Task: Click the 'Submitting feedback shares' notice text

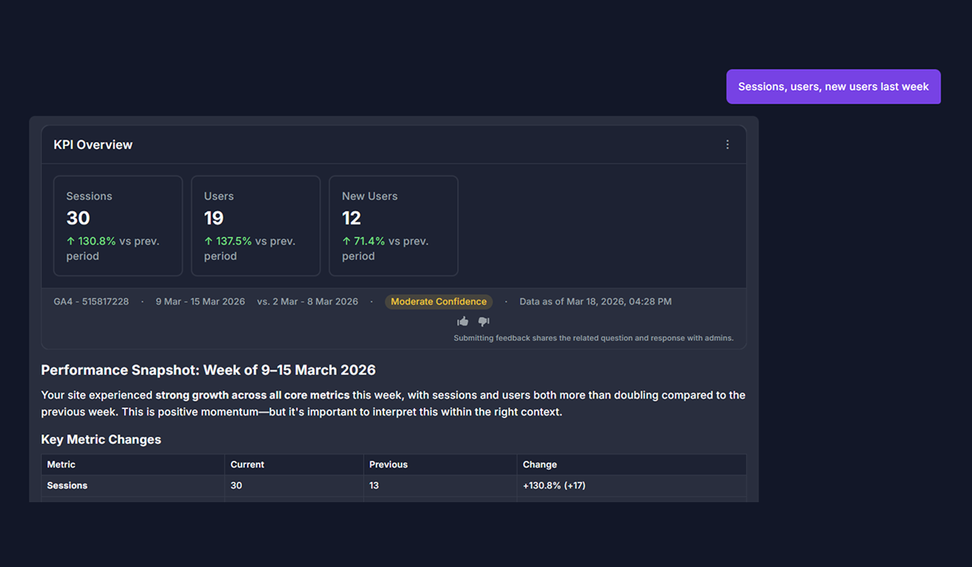Action: coord(594,338)
